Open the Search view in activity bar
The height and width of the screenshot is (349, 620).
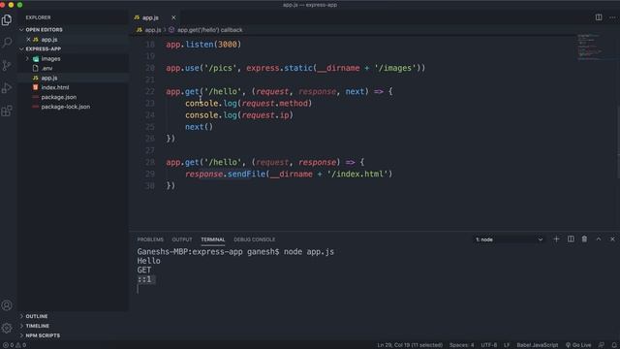tap(7, 43)
